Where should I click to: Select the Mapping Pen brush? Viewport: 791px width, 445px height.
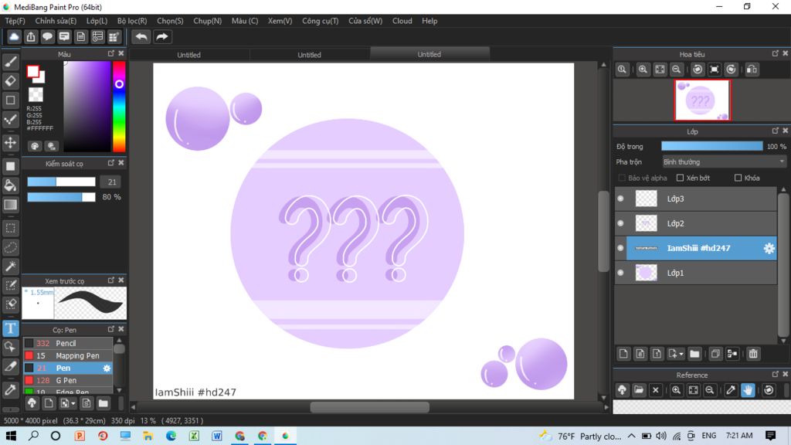click(x=68, y=355)
